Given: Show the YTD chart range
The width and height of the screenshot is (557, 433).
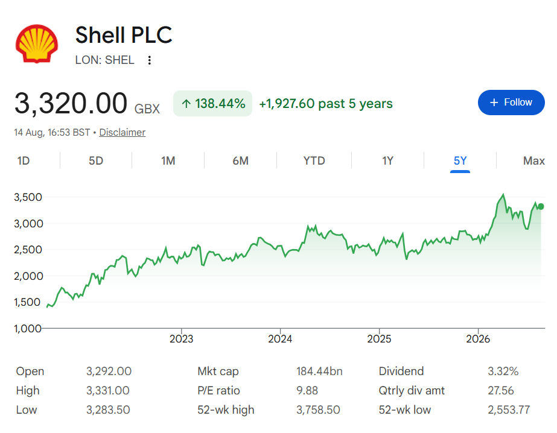Looking at the screenshot, I should tap(314, 161).
